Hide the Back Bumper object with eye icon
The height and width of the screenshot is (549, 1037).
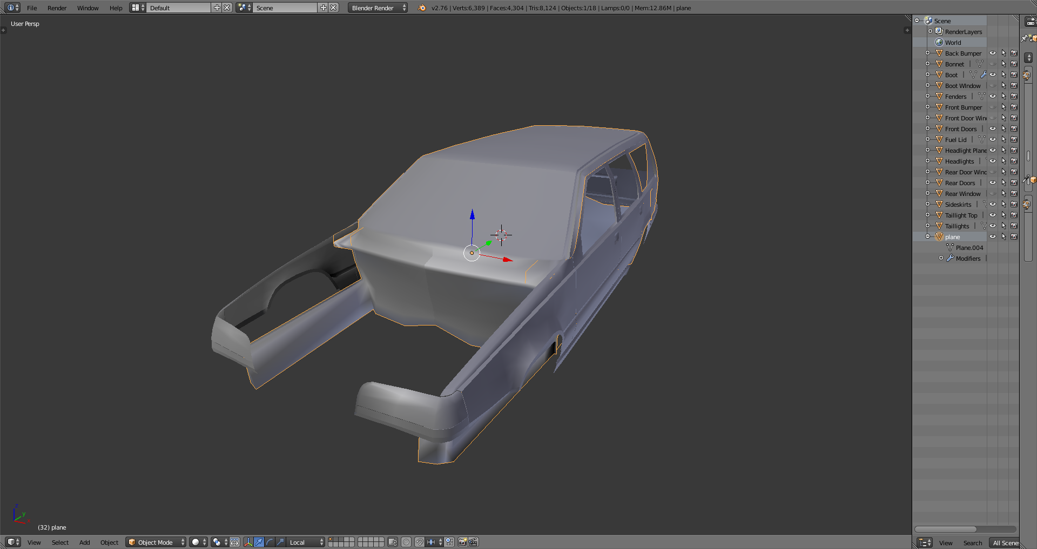[x=993, y=53]
